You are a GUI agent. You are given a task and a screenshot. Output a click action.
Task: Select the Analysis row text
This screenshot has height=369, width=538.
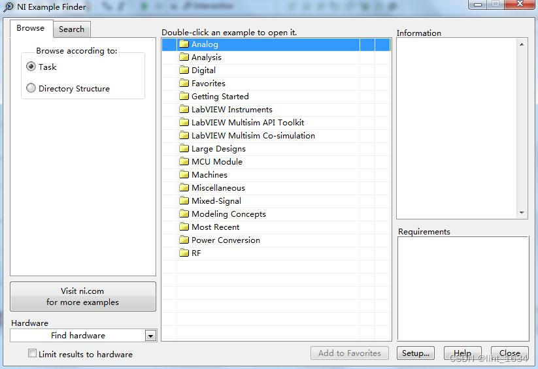point(206,57)
